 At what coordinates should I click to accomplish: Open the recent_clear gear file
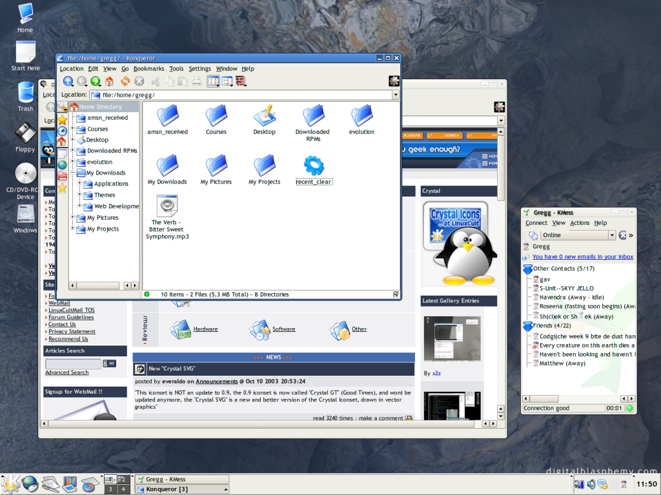tap(314, 170)
